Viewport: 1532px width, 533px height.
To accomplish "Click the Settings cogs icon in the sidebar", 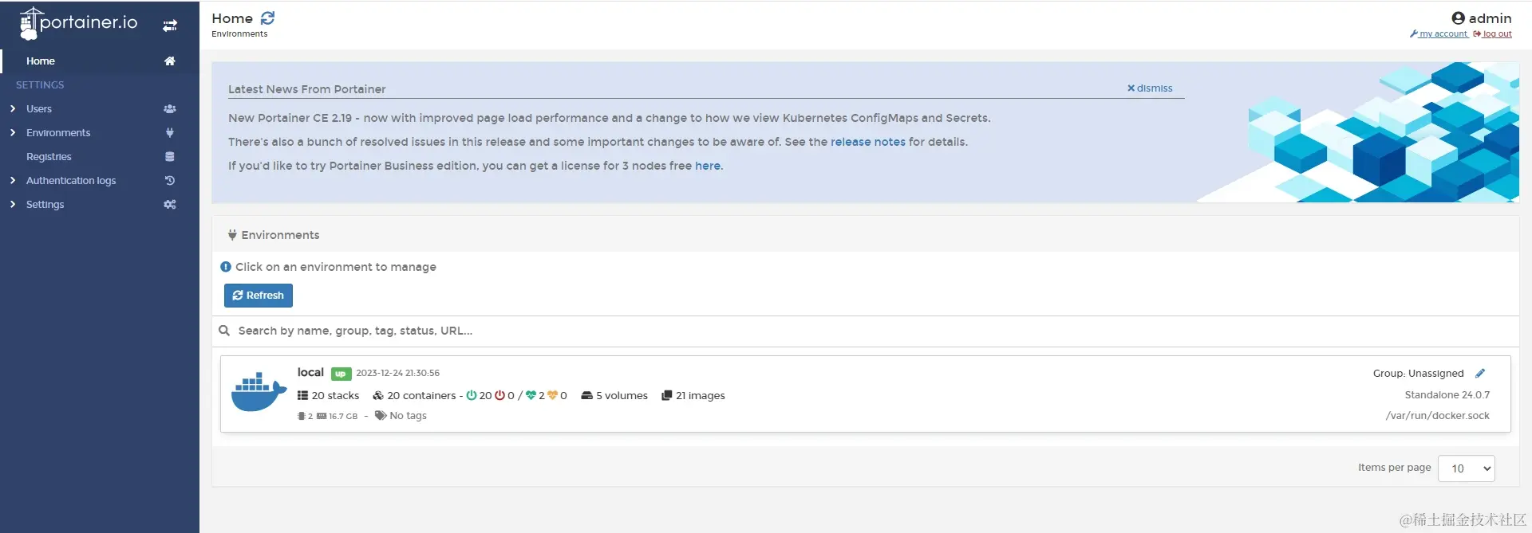I will point(170,205).
